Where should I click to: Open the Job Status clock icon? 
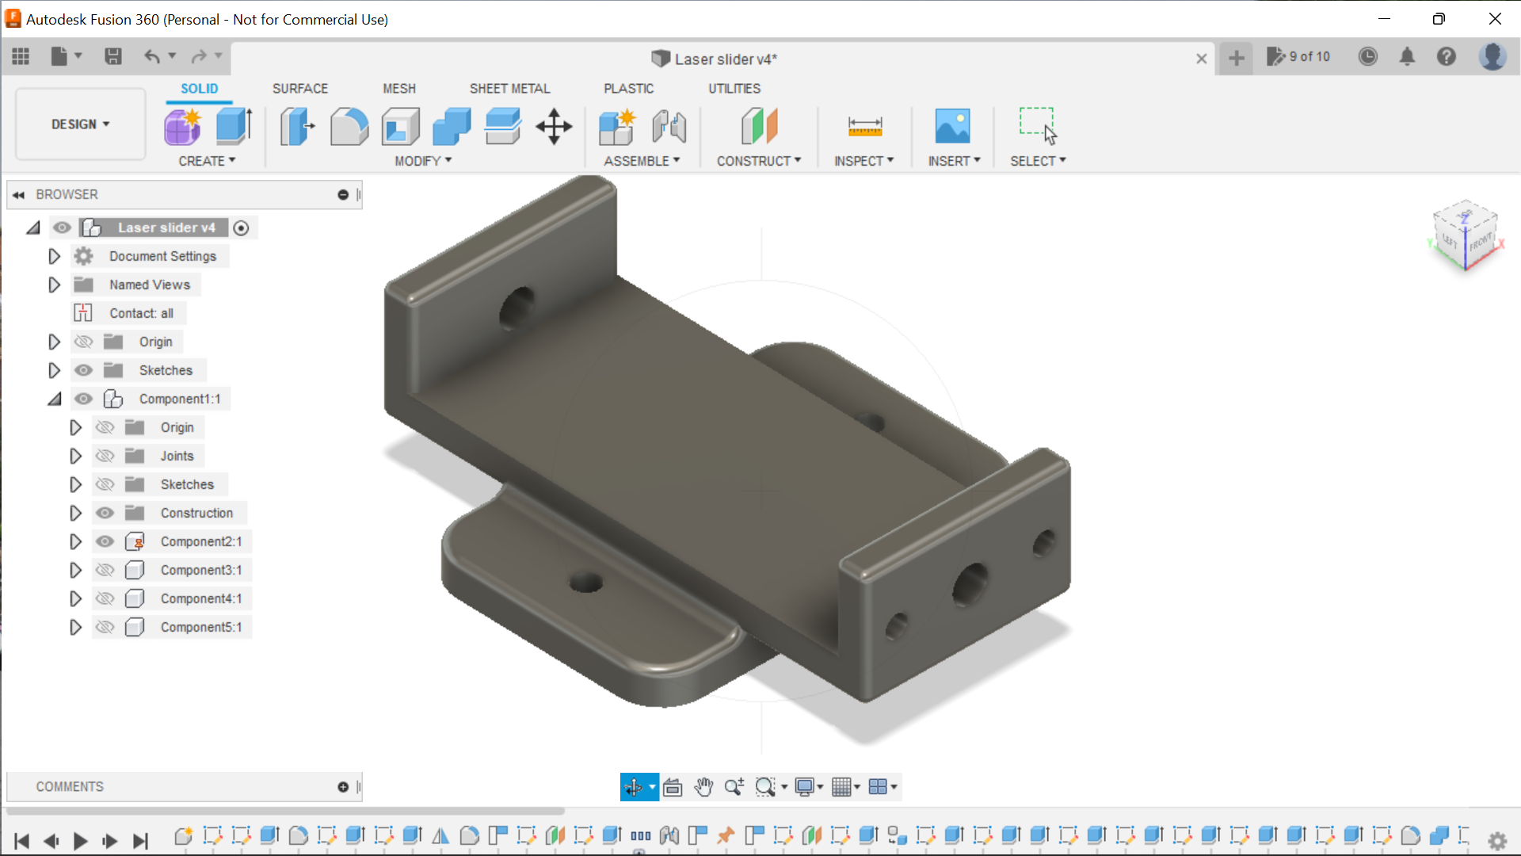click(1368, 56)
